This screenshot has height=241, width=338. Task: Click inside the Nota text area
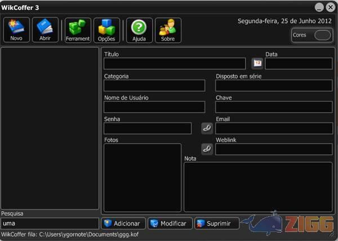pos(258,187)
